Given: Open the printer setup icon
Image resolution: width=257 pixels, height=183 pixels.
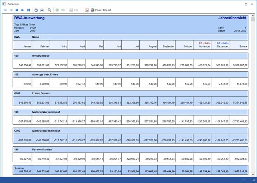Looking at the screenshot, I should click(36, 10).
